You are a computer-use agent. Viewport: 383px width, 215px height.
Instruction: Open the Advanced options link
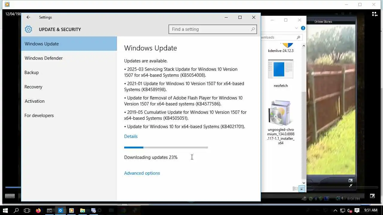142,173
